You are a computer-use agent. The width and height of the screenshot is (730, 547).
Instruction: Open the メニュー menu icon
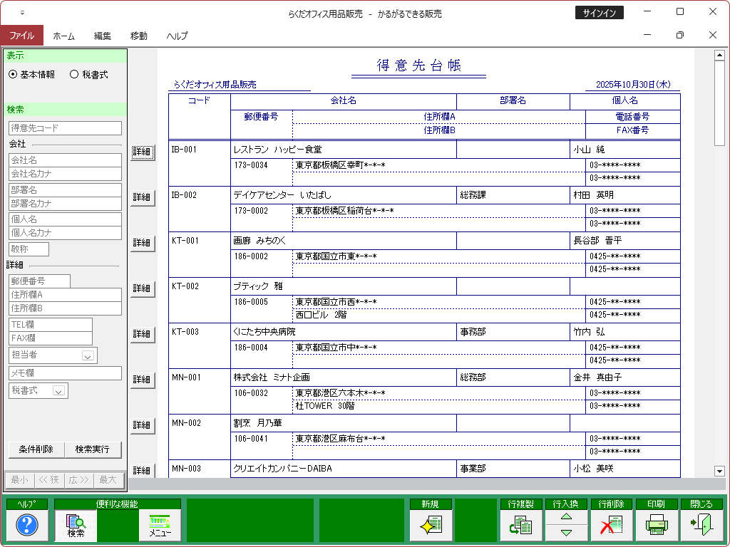click(x=160, y=526)
